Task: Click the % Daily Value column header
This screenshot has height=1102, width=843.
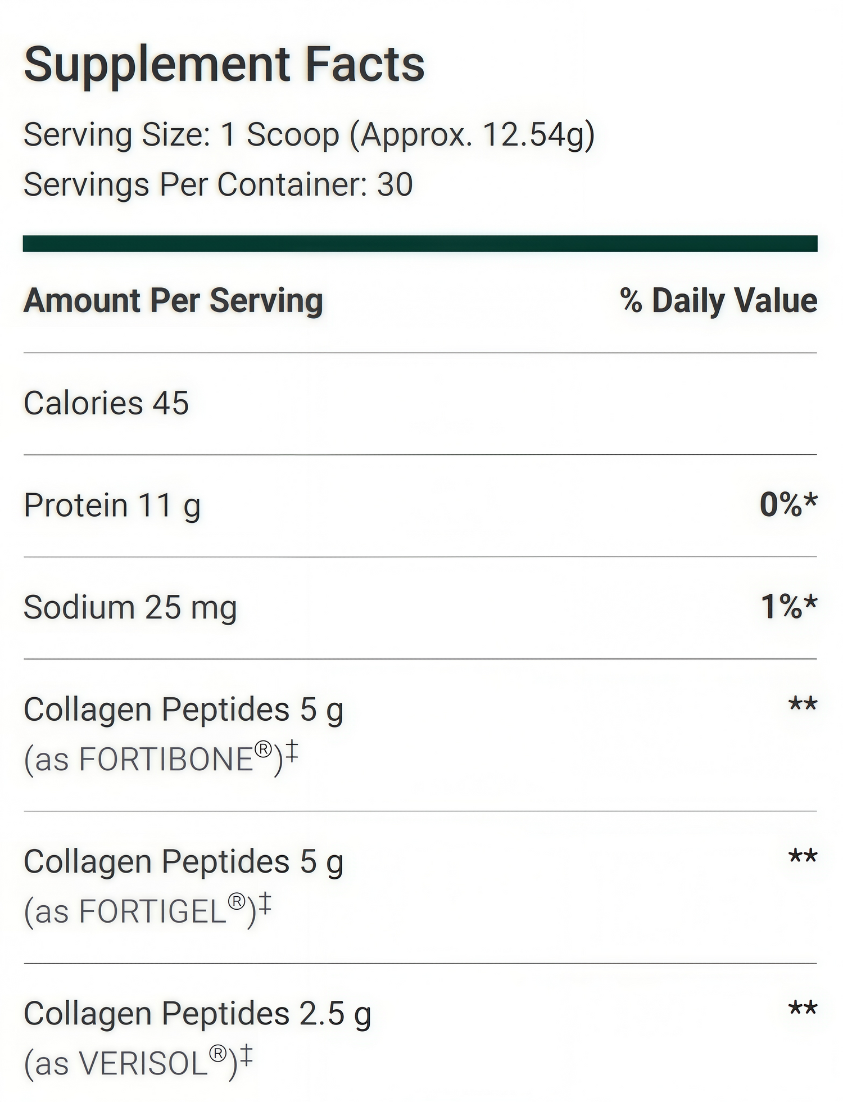Action: 718,300
